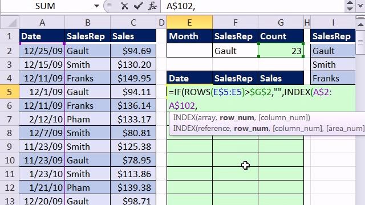Viewport: 365px width, 205px height.
Task: Select date cell 1/23/10
Action: pyautogui.click(x=42, y=174)
